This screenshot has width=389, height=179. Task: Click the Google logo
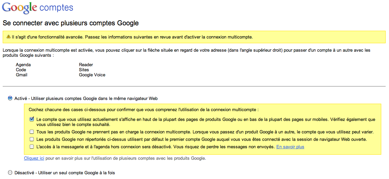pyautogui.click(x=19, y=8)
